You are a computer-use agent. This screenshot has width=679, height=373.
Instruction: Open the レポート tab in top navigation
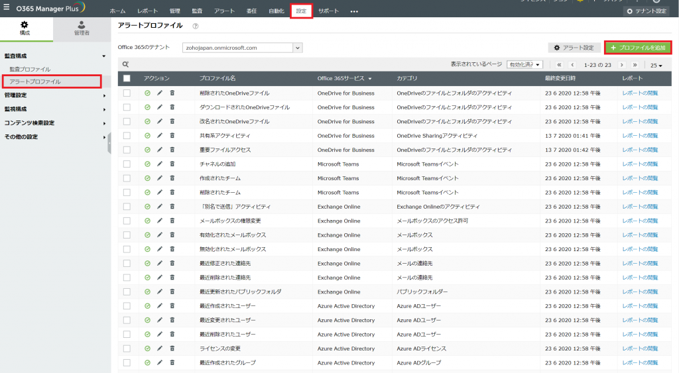click(148, 11)
